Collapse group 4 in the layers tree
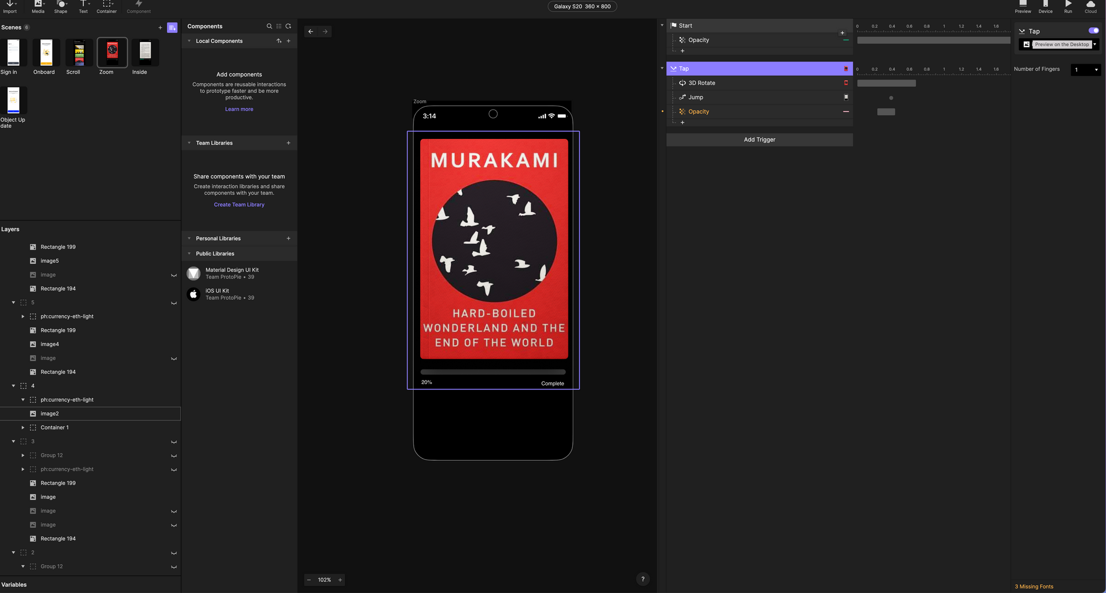The image size is (1106, 593). [x=13, y=386]
